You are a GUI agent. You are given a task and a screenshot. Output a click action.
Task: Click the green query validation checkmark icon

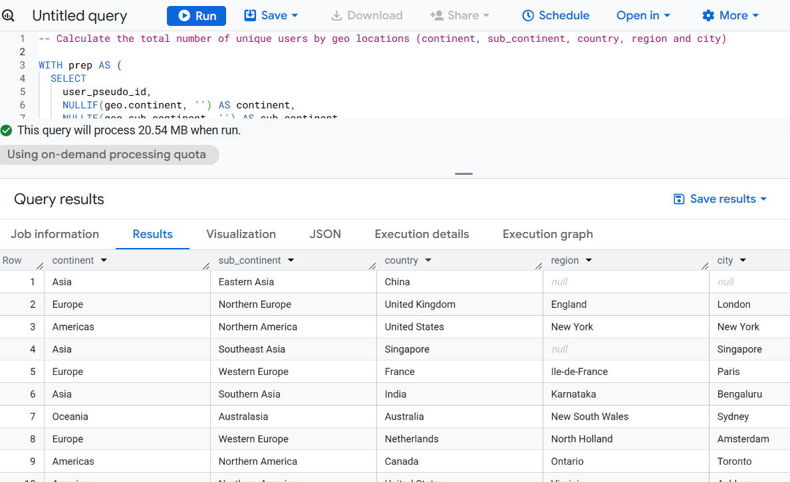point(7,130)
